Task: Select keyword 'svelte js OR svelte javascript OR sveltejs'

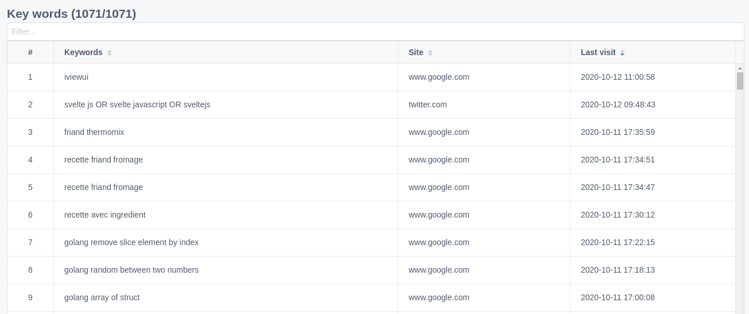Action: point(137,104)
